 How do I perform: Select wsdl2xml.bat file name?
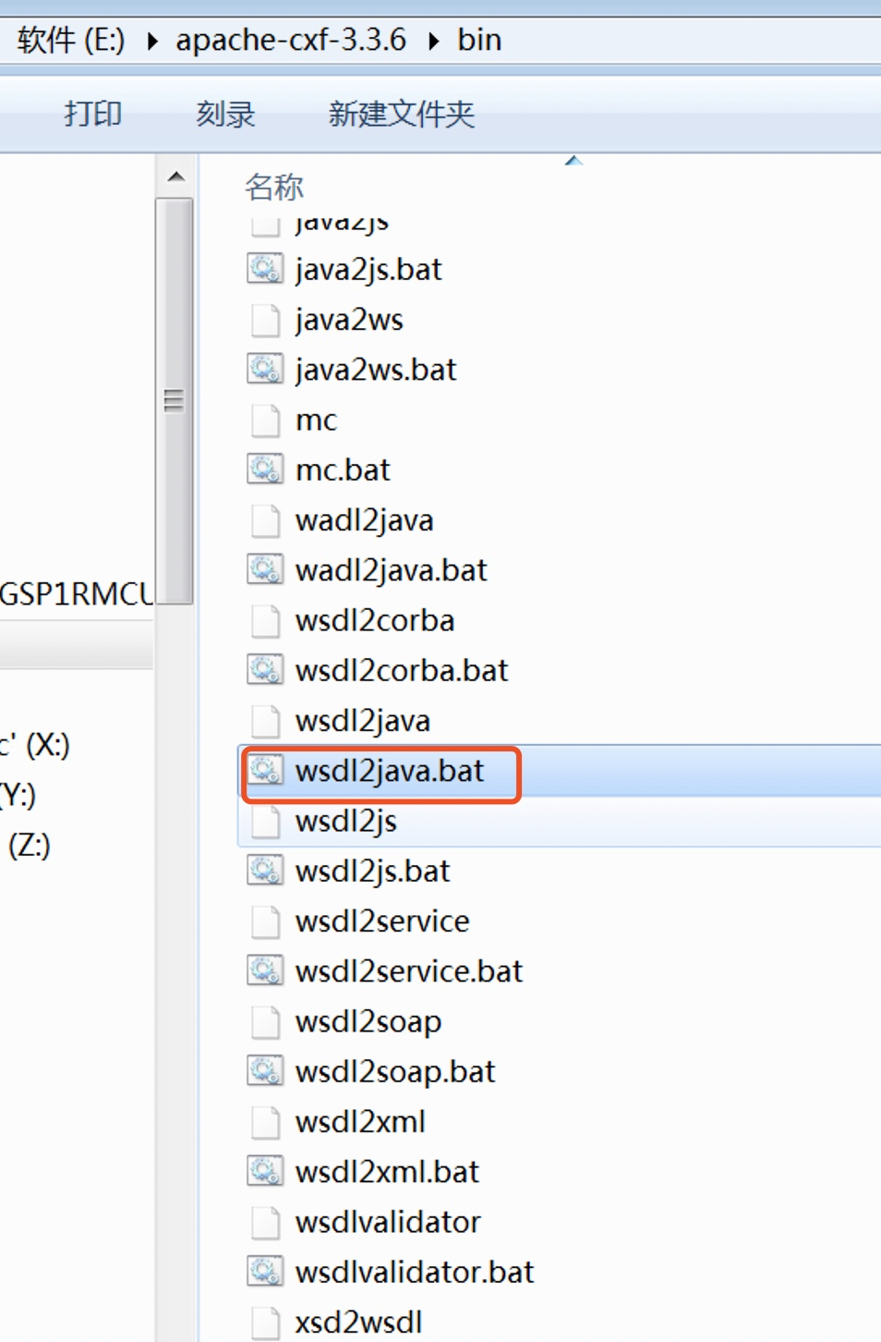(x=387, y=1172)
